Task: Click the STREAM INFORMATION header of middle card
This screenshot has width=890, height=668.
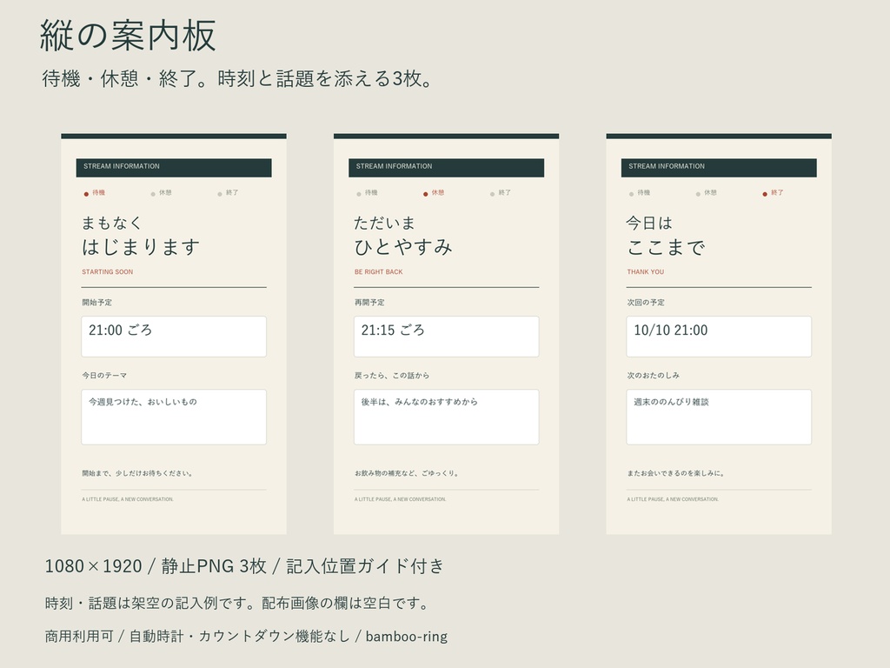Action: pos(446,168)
